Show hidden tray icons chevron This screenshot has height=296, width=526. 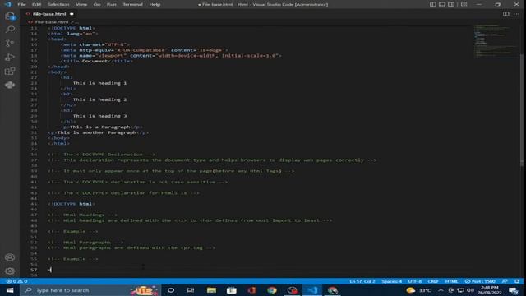(441, 290)
